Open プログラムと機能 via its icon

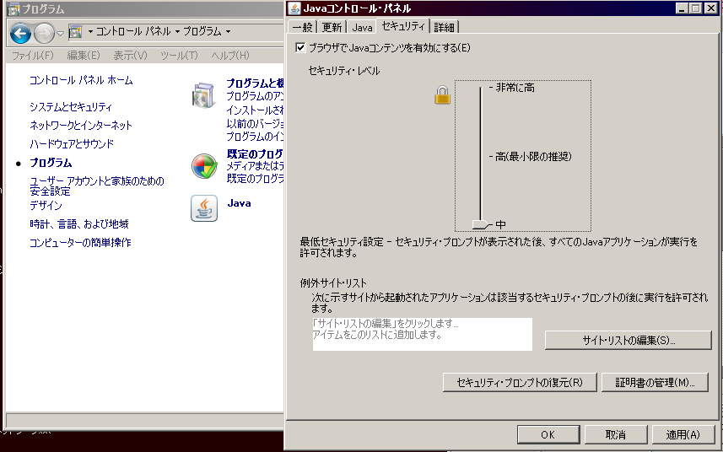pyautogui.click(x=203, y=96)
